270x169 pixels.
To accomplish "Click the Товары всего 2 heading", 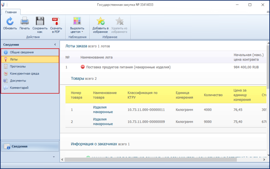I will pyautogui.click(x=84, y=79).
